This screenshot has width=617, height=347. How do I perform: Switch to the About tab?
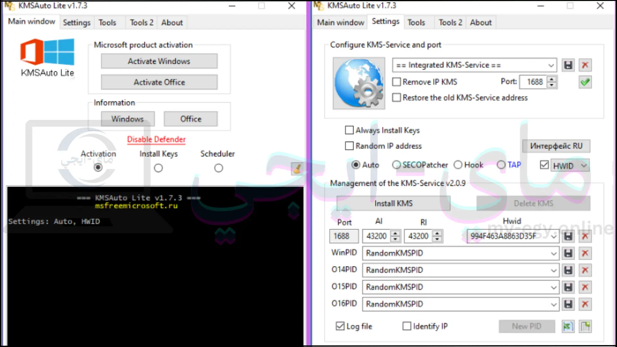(x=172, y=22)
